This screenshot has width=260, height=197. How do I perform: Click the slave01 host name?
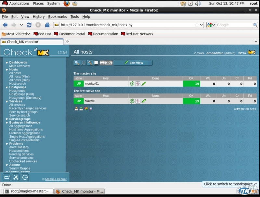pyautogui.click(x=90, y=101)
